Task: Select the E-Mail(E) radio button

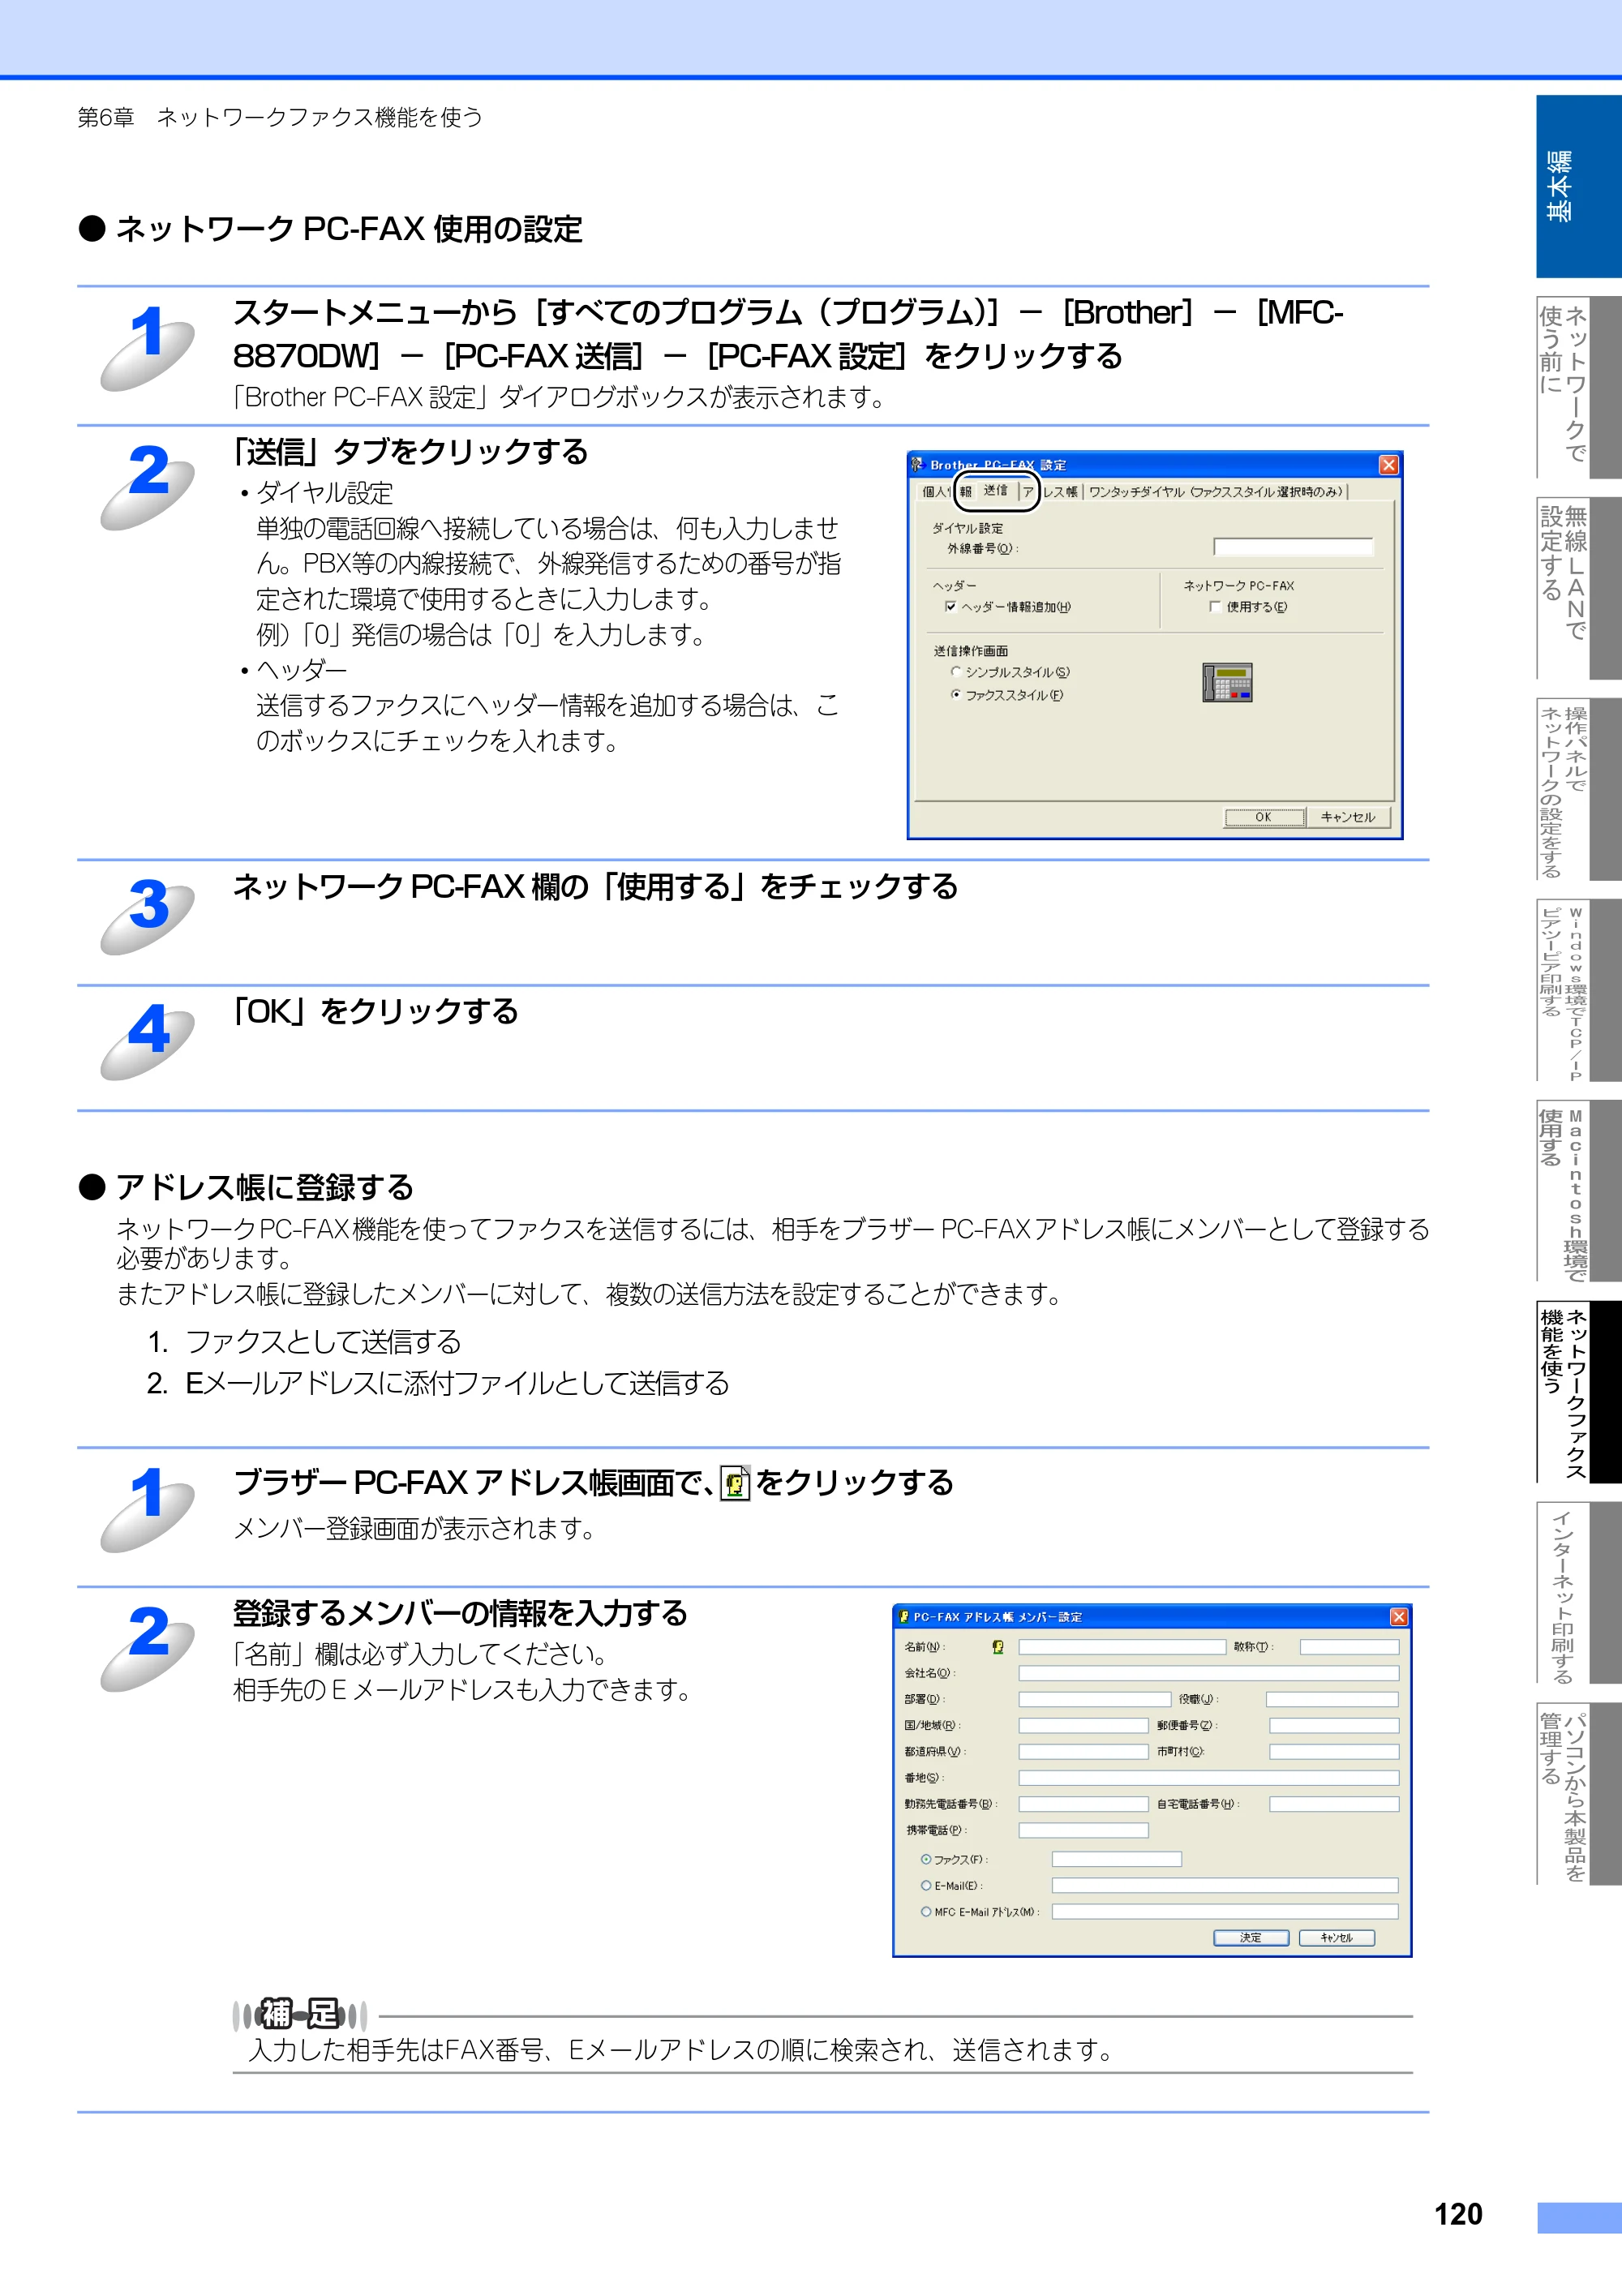Action: point(926,1885)
